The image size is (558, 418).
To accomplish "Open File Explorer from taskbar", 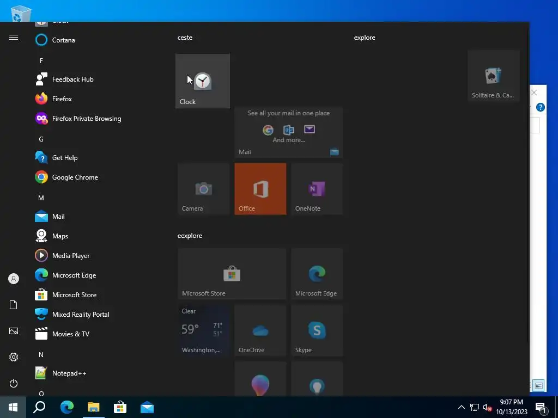I will pos(94,407).
